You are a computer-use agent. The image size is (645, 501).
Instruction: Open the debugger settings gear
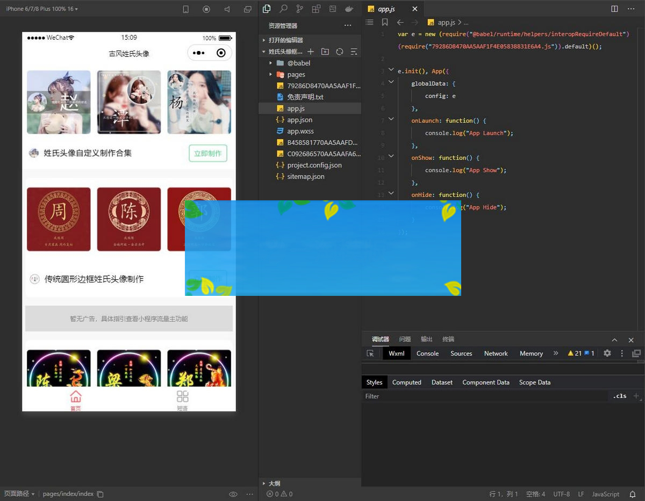607,353
